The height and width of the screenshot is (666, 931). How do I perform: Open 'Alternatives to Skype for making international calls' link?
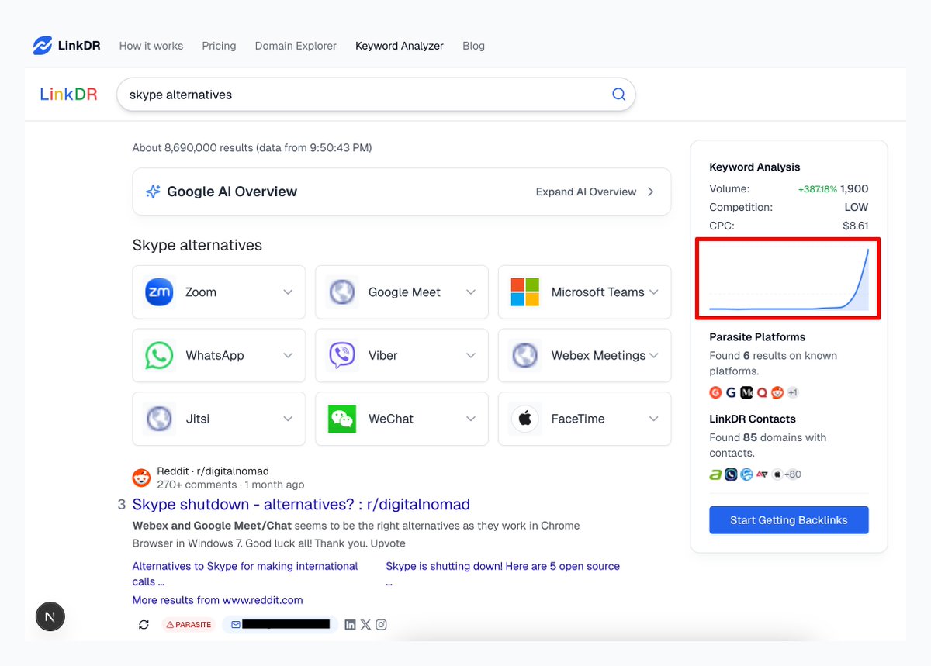point(245,574)
